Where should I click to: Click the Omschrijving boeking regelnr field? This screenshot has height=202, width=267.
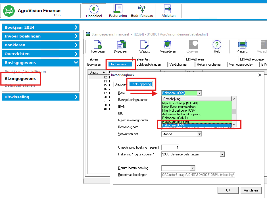[170, 147]
